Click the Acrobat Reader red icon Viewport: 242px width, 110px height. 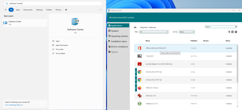(x=140, y=64)
